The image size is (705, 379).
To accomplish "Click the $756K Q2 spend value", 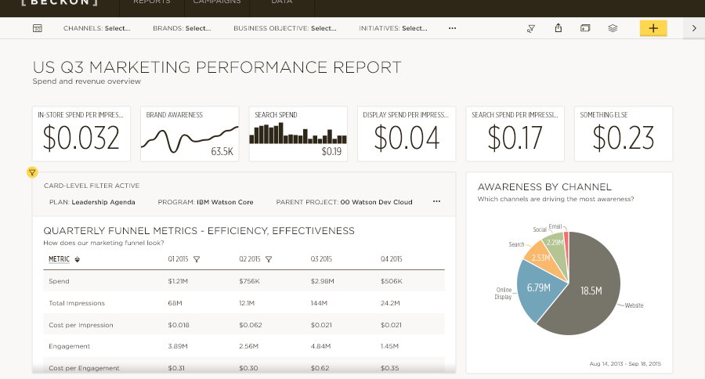I will click(x=249, y=281).
